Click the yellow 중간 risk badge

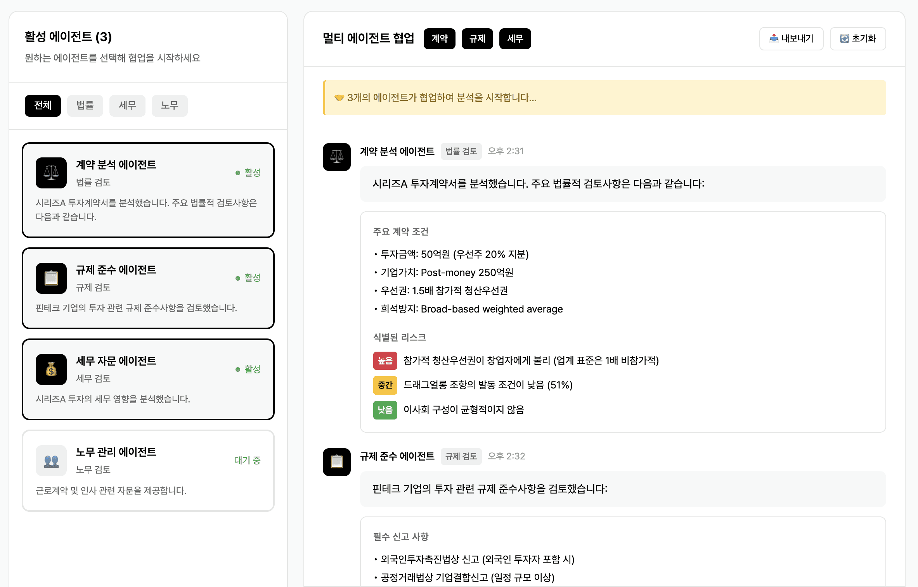point(385,385)
